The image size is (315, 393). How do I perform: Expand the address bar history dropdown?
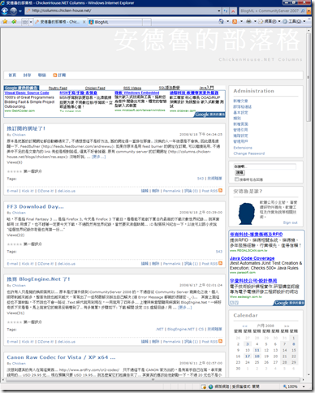tap(219, 11)
